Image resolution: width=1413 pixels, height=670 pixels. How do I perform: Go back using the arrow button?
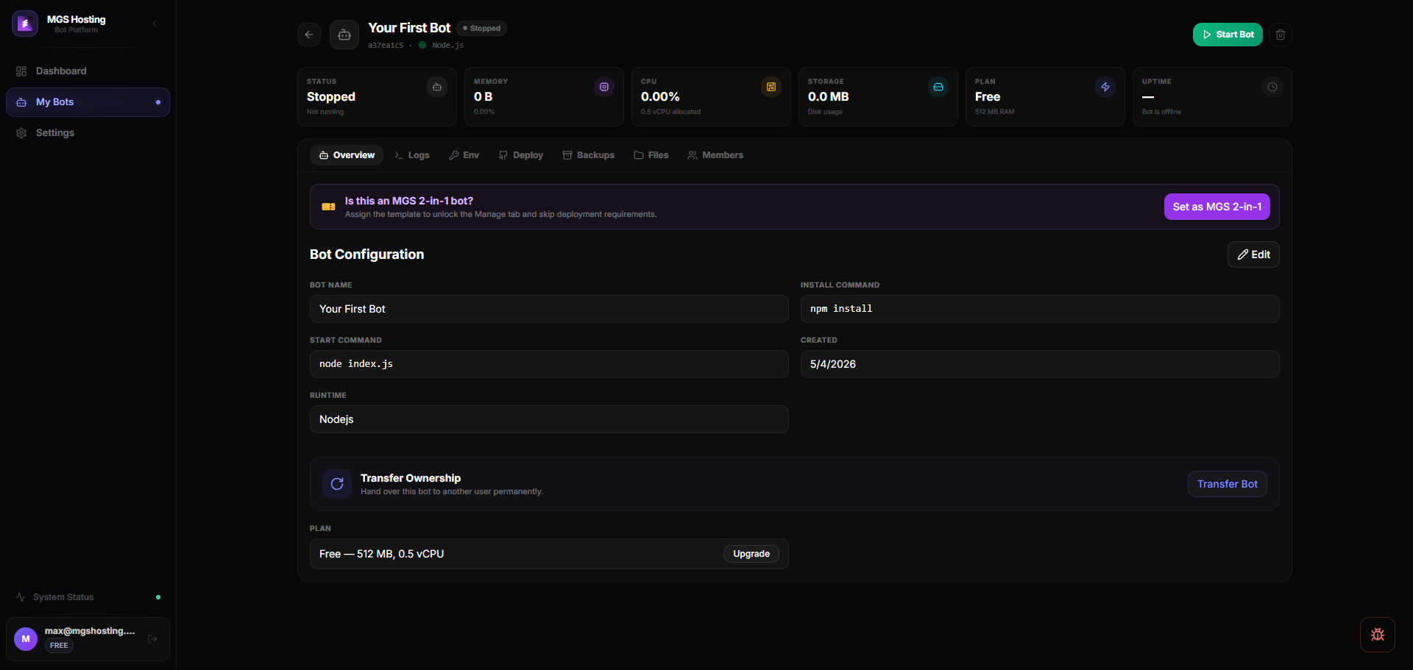pos(309,35)
